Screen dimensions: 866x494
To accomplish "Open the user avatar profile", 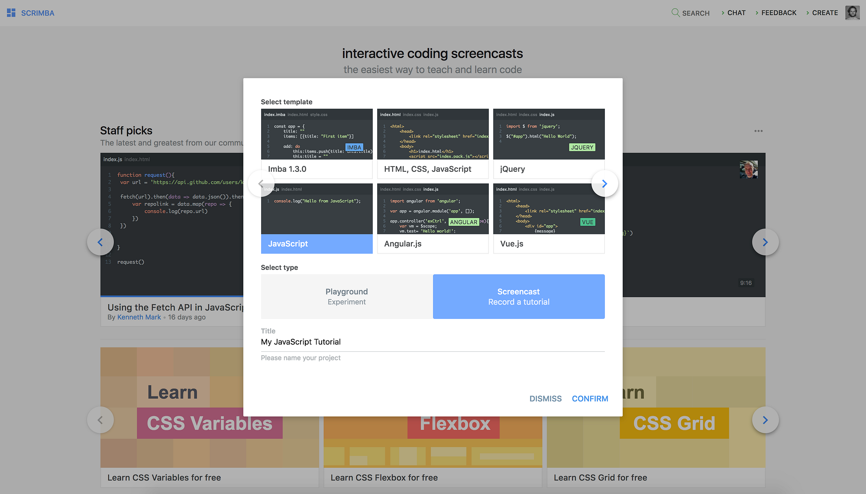I will [x=852, y=13].
